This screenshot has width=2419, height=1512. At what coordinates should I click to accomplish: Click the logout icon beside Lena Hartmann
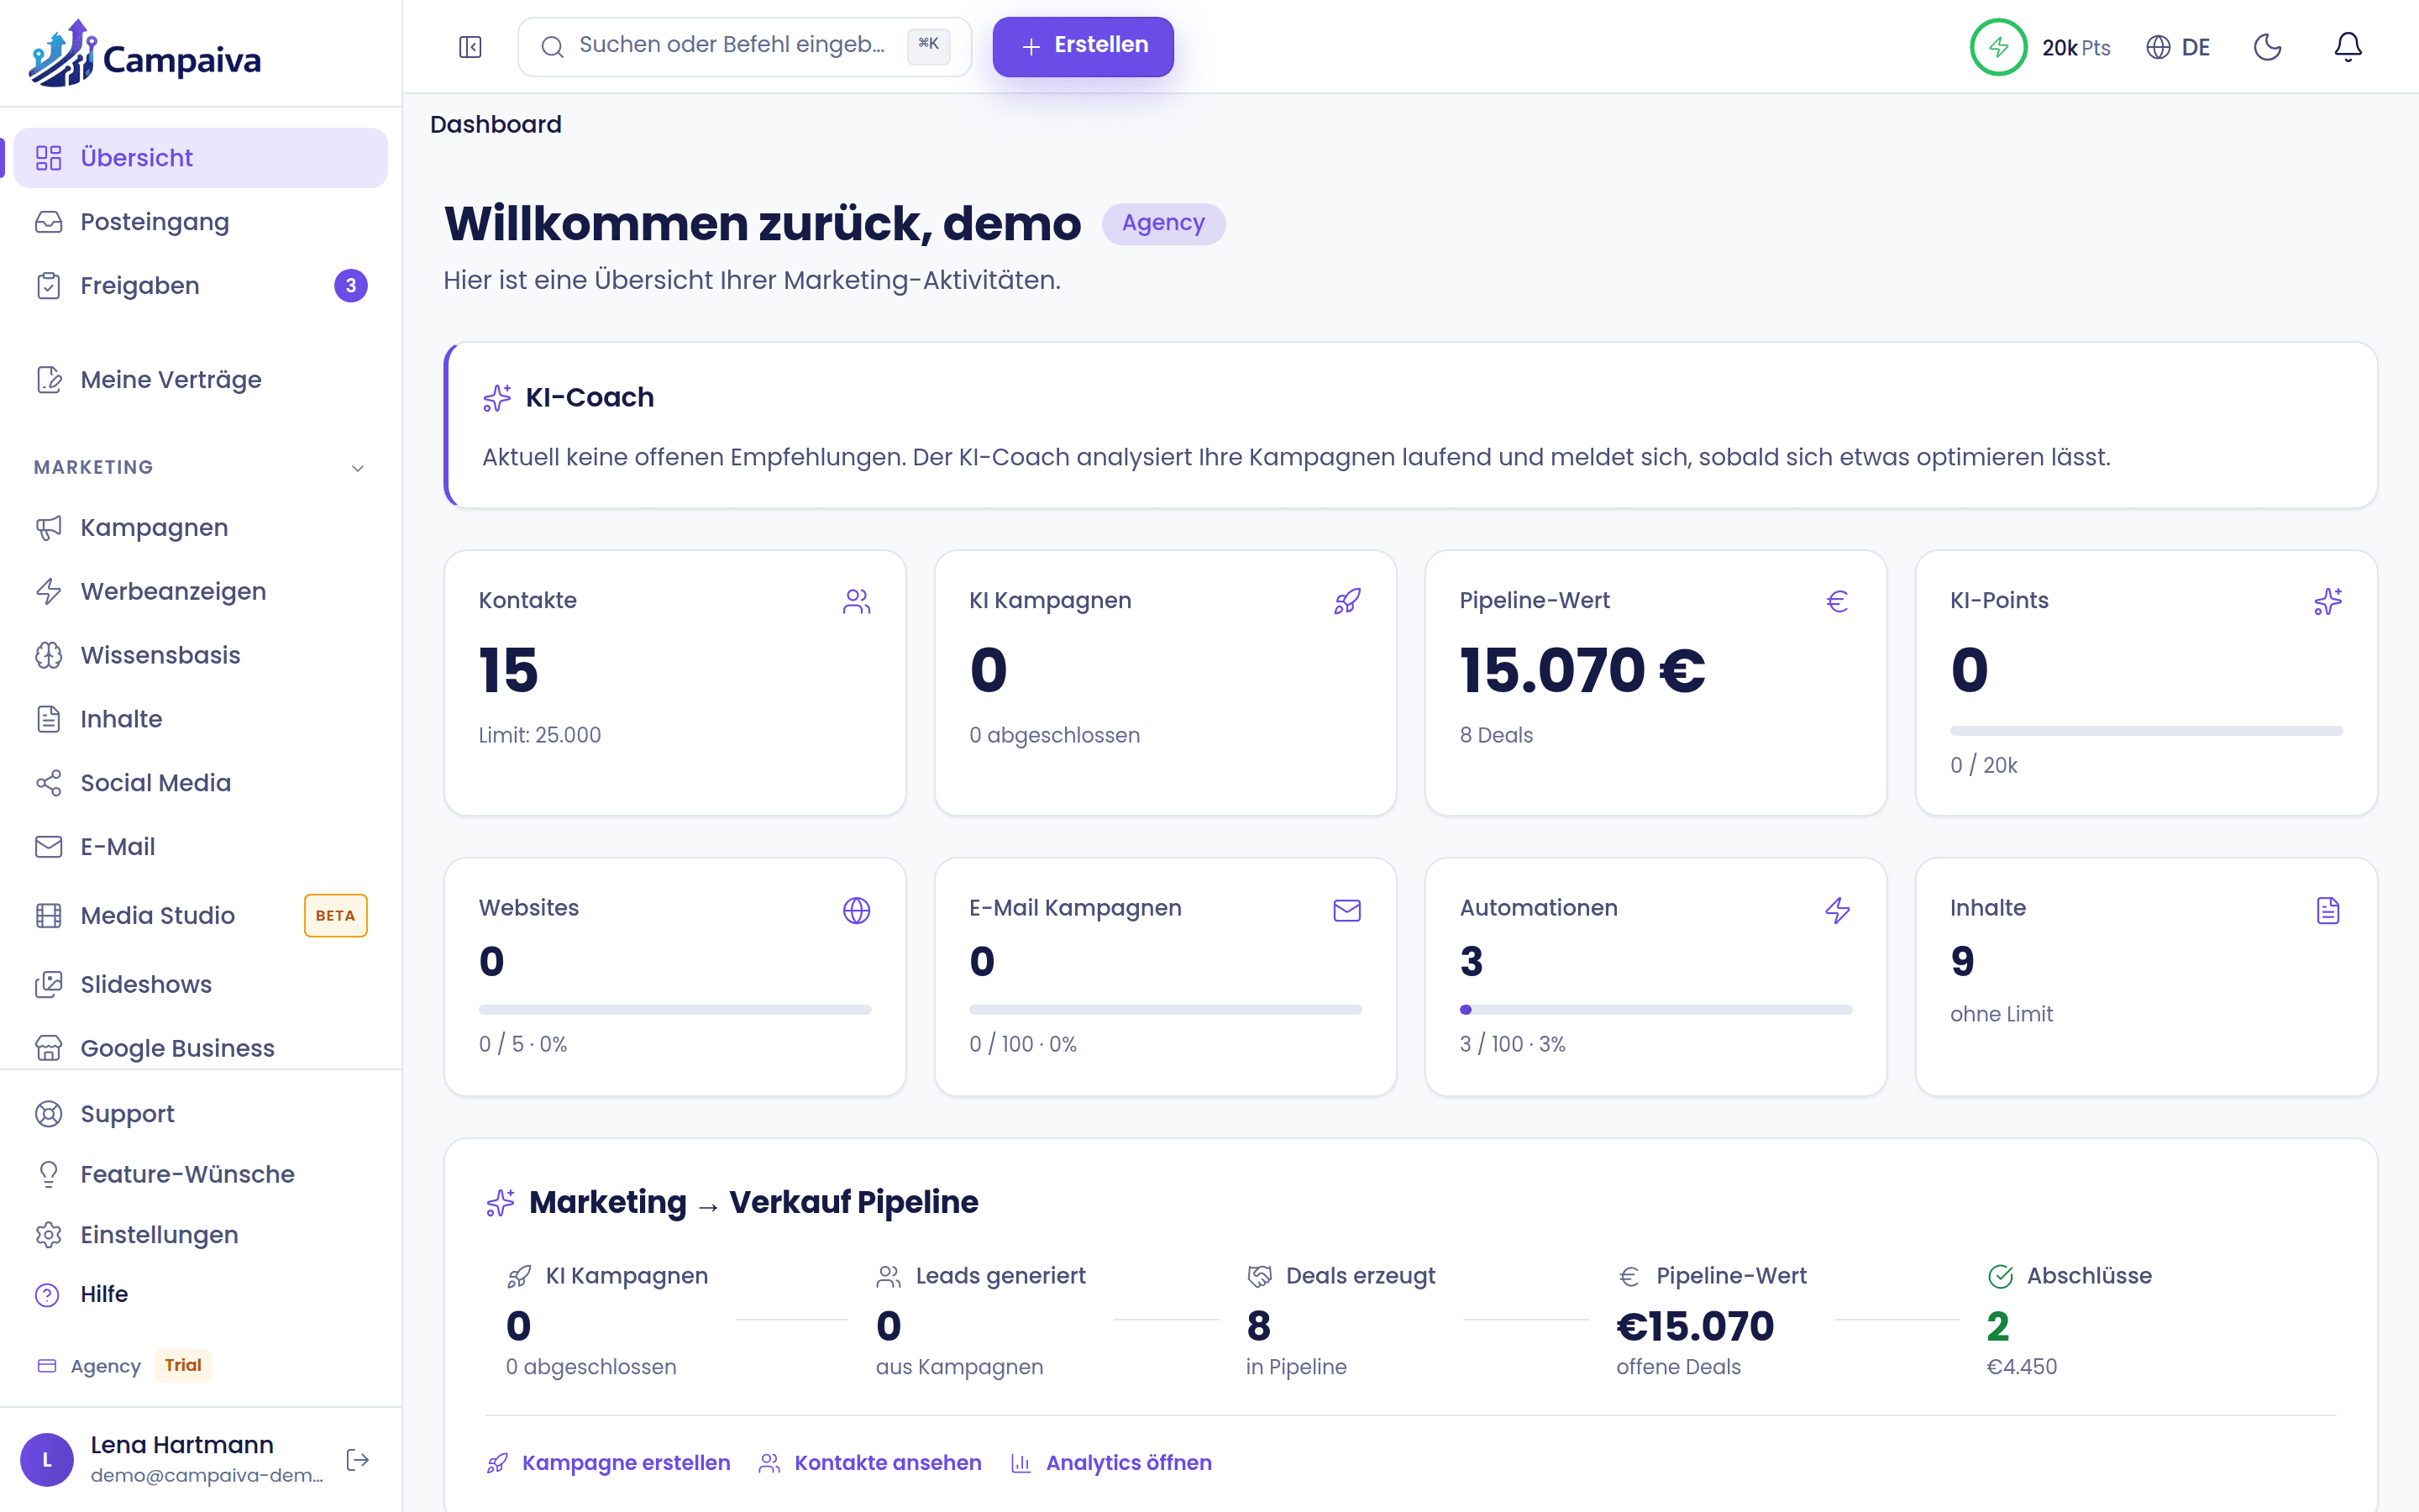tap(358, 1460)
